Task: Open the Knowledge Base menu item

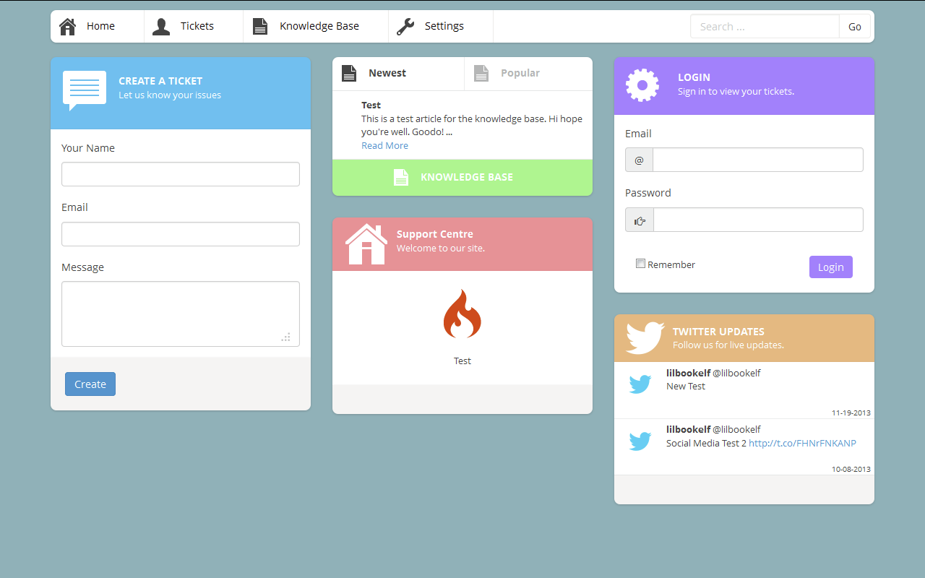Action: 319,26
